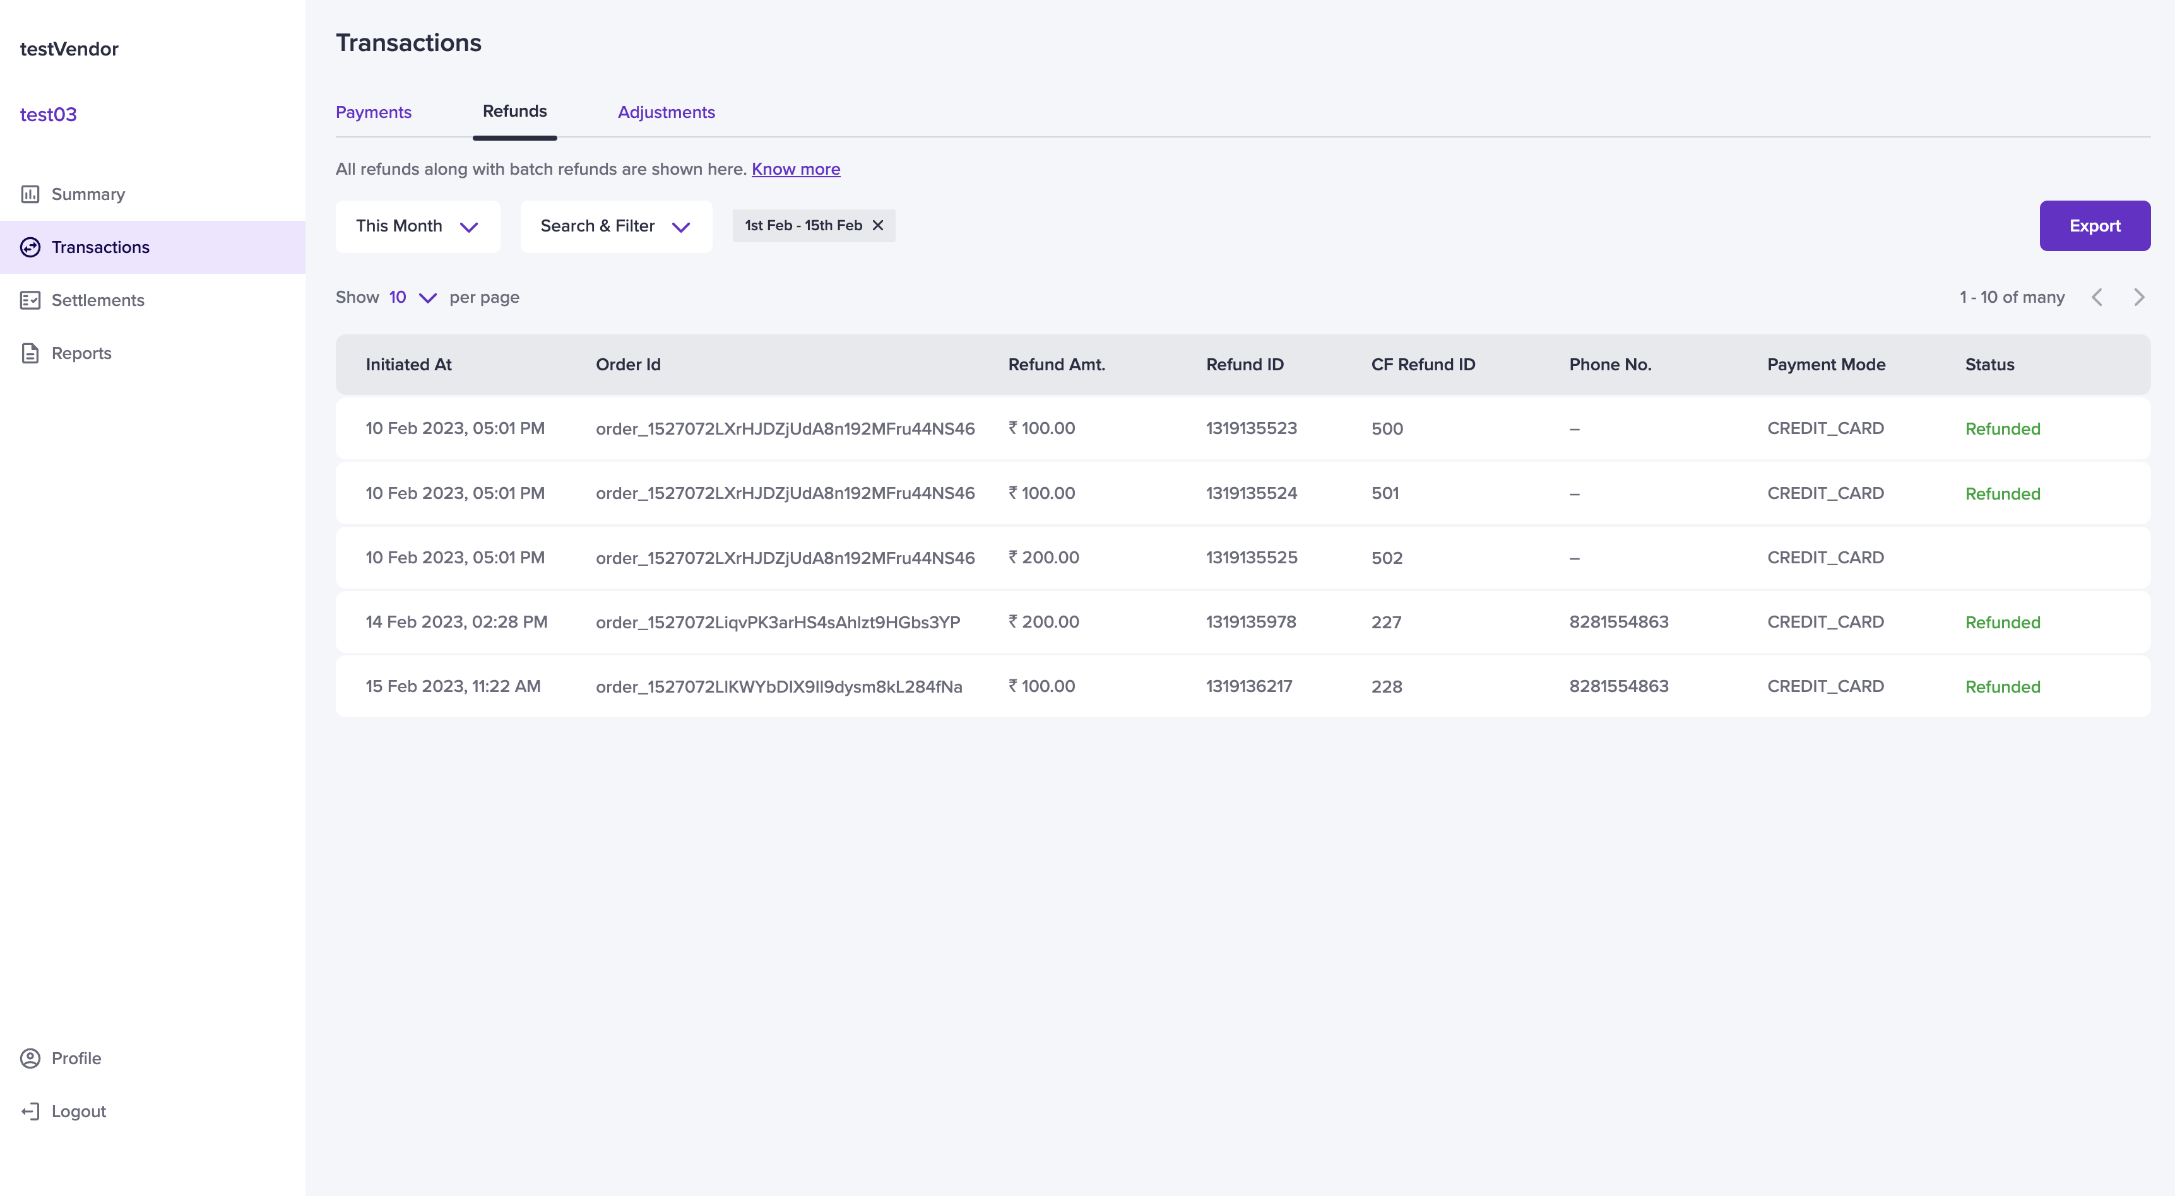Switch to the Adjustments tab
The image size is (2175, 1196).
point(666,112)
